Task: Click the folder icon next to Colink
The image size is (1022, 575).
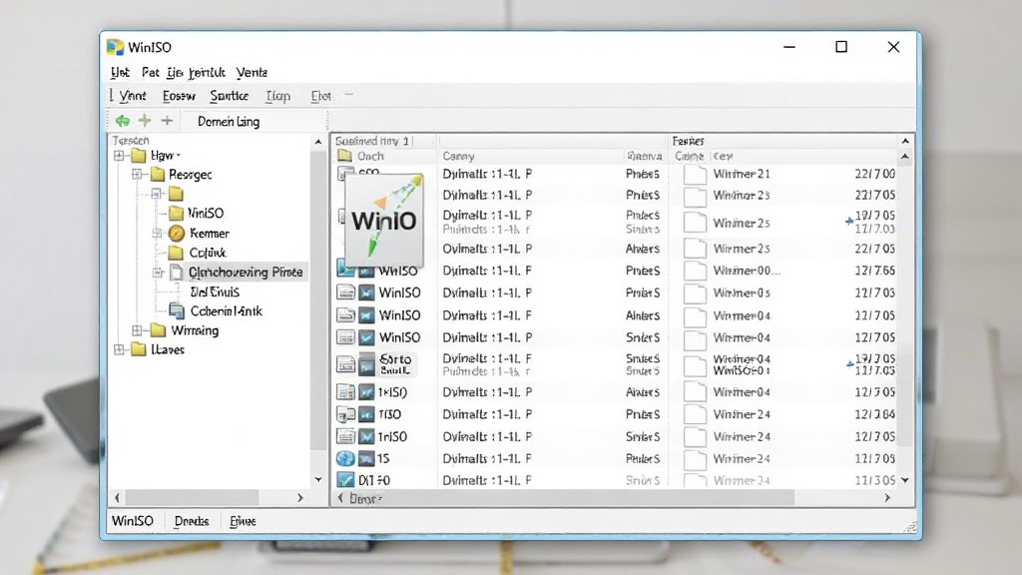Action: pos(176,253)
